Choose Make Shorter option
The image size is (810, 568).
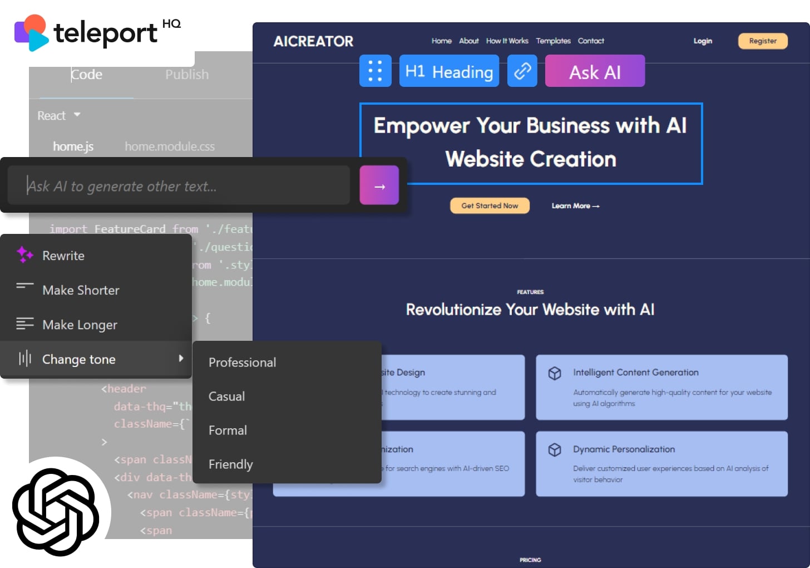pos(96,290)
